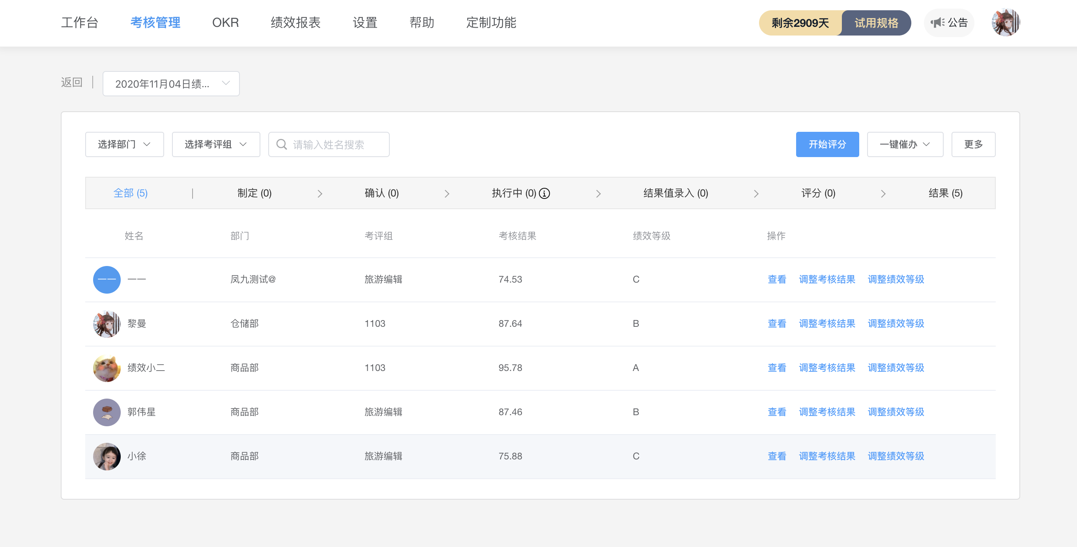Viewport: 1077px width, 547px height.
Task: Click 黎曼's avatar picture
Action: (x=107, y=324)
